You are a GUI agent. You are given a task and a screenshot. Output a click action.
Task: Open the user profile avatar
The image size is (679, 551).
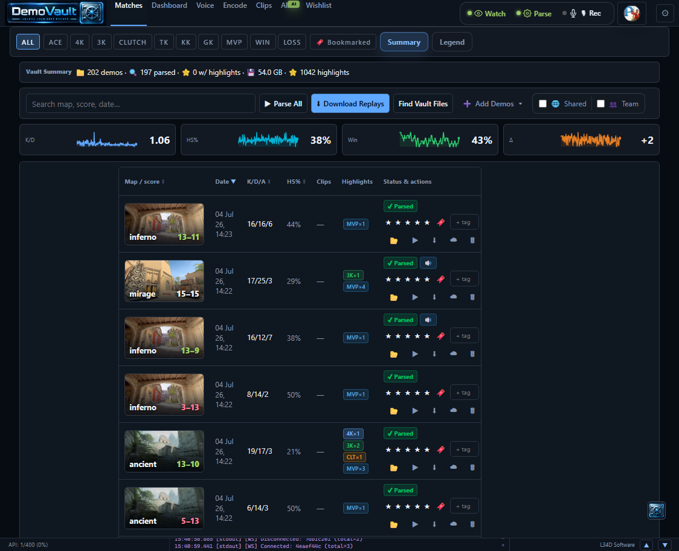(631, 13)
